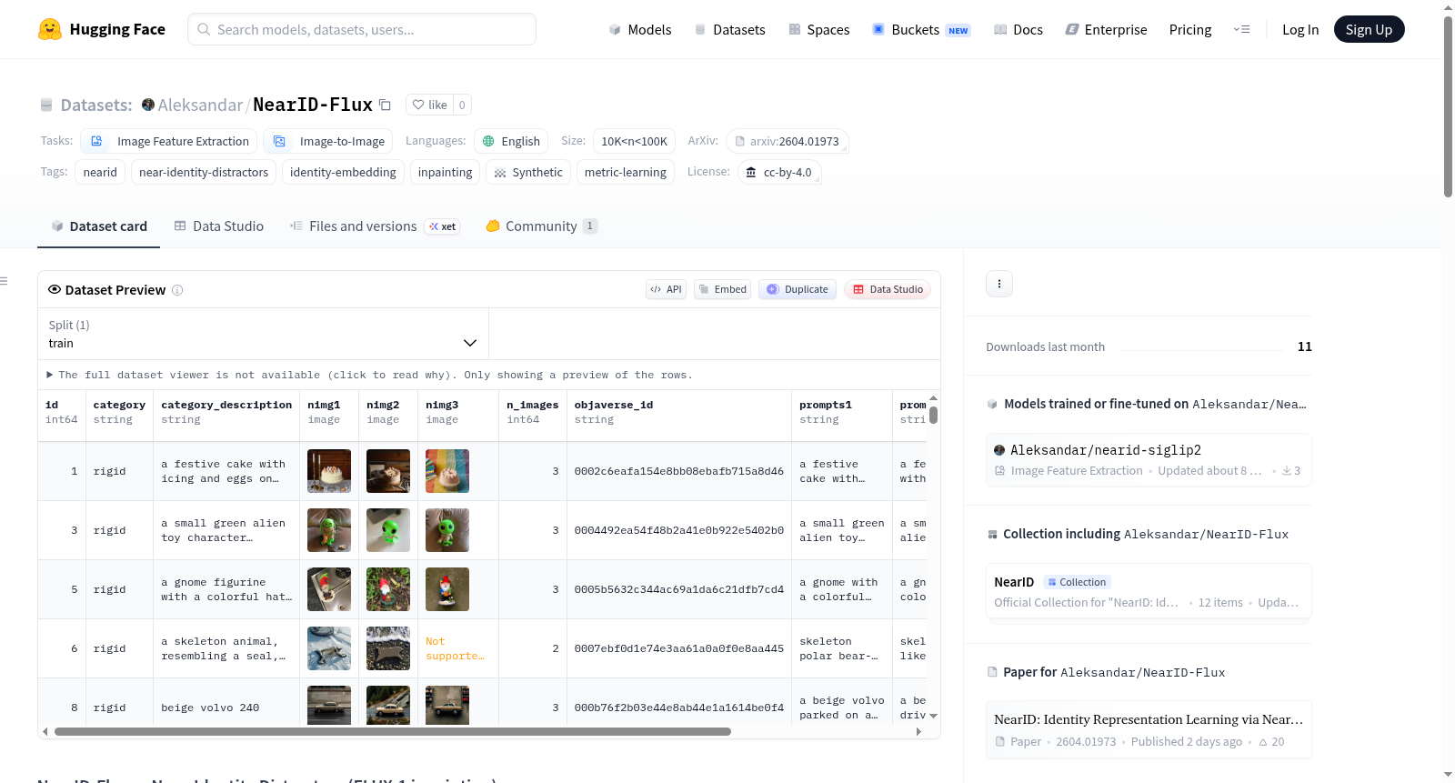
Task: Open the extra navigation menu icon beside Pricing
Action: (1241, 29)
